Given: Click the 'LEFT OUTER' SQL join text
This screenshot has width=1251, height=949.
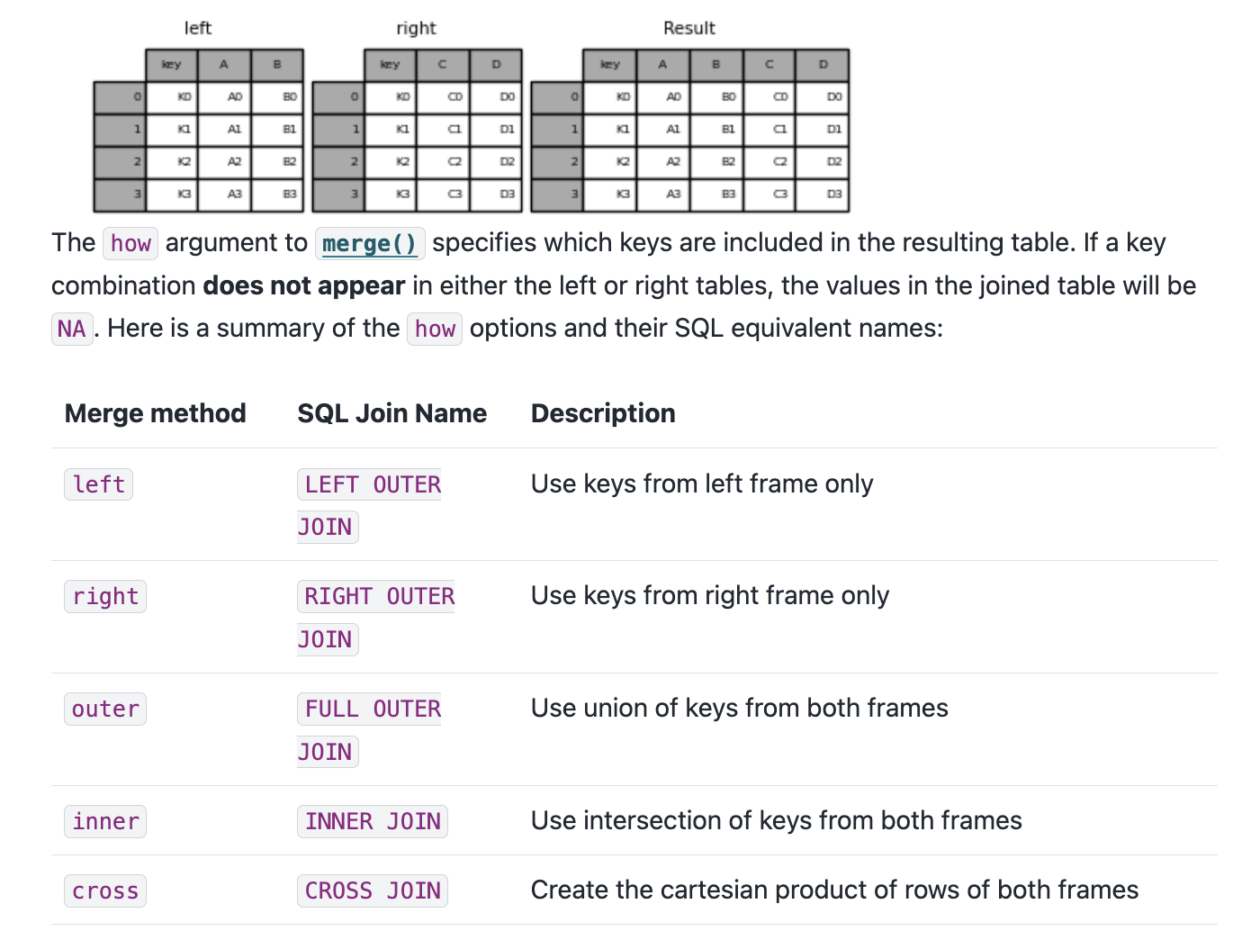Looking at the screenshot, I should coord(373,484).
